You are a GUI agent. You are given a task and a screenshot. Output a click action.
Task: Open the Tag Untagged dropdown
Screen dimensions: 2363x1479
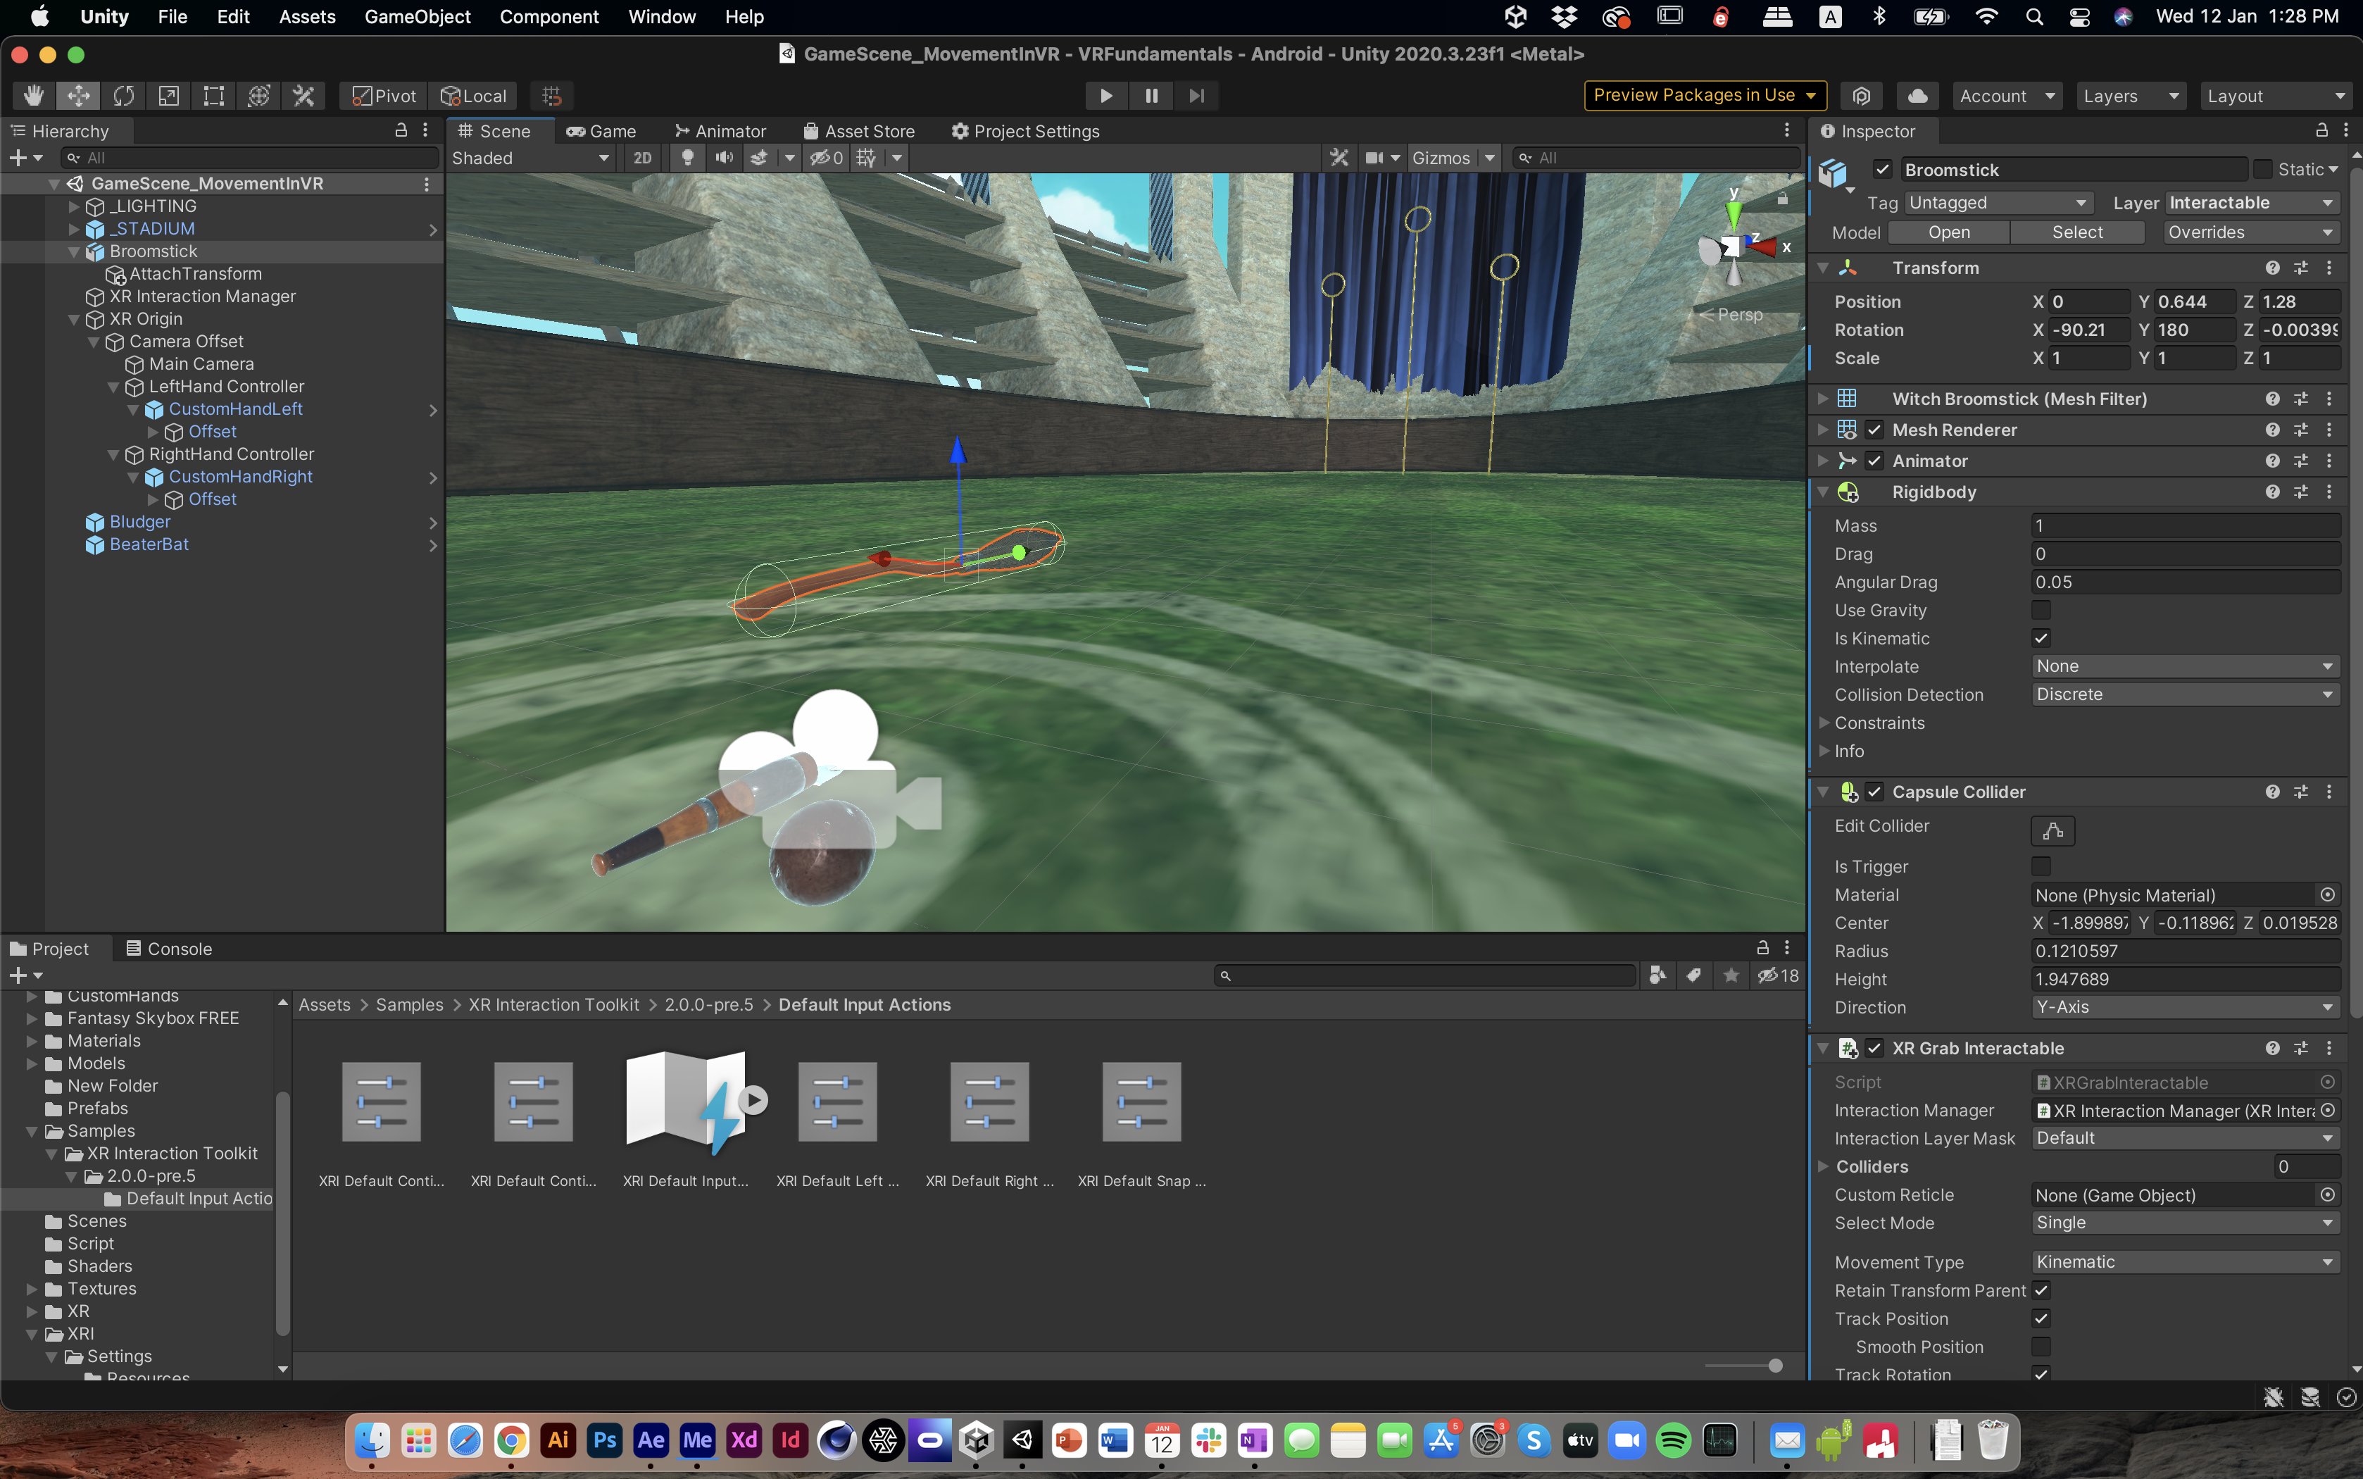[1998, 203]
